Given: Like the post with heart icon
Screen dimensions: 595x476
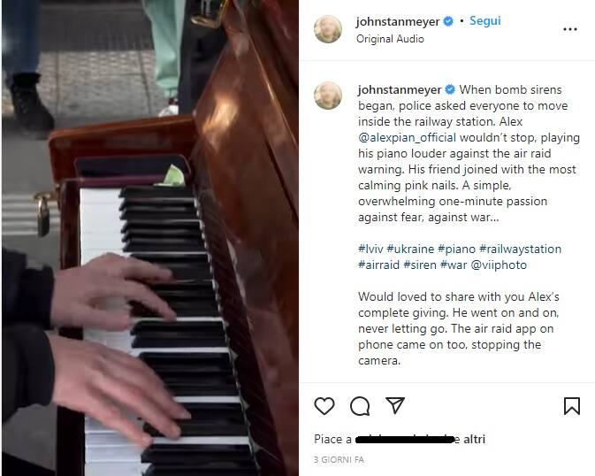Looking at the screenshot, I should click(x=324, y=406).
